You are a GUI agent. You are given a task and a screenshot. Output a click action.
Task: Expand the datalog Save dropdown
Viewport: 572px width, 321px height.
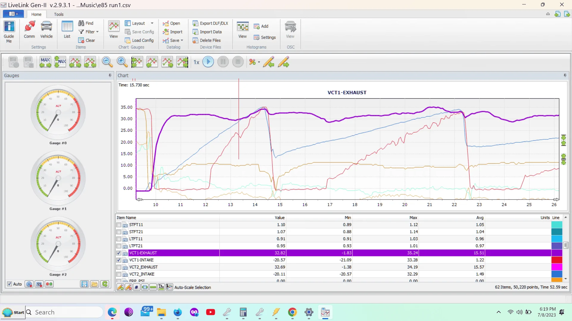182,40
